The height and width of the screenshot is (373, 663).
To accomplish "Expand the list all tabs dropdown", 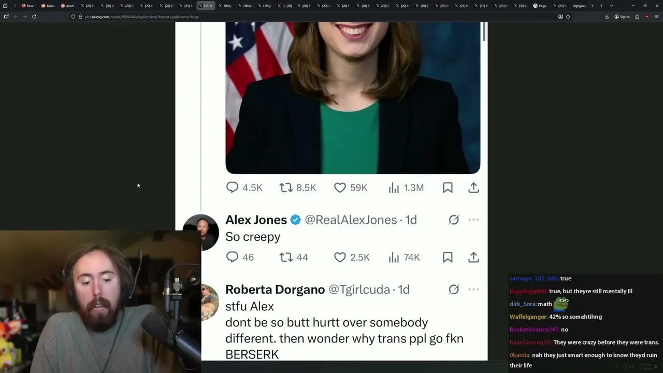I will 611,6.
